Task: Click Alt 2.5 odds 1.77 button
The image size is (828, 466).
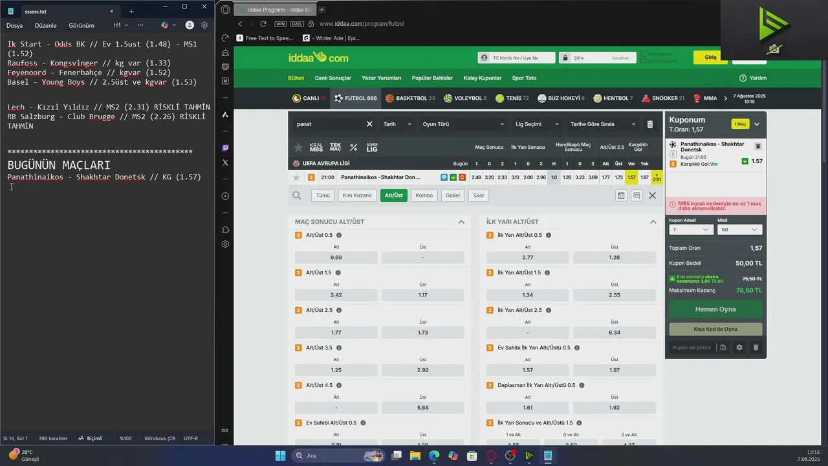Action: (336, 333)
